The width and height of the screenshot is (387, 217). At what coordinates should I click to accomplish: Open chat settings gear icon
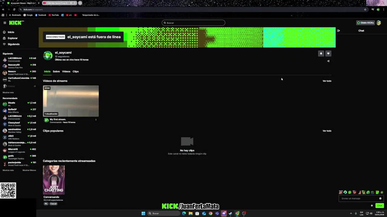click(372, 206)
